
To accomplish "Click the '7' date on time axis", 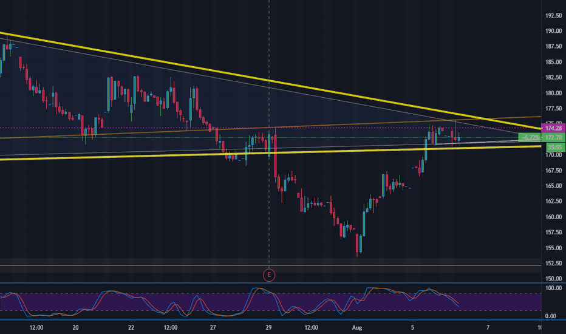I will (x=488, y=328).
